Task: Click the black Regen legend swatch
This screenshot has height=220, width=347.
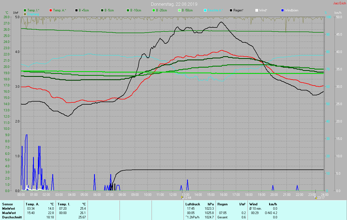Action: coord(231,10)
